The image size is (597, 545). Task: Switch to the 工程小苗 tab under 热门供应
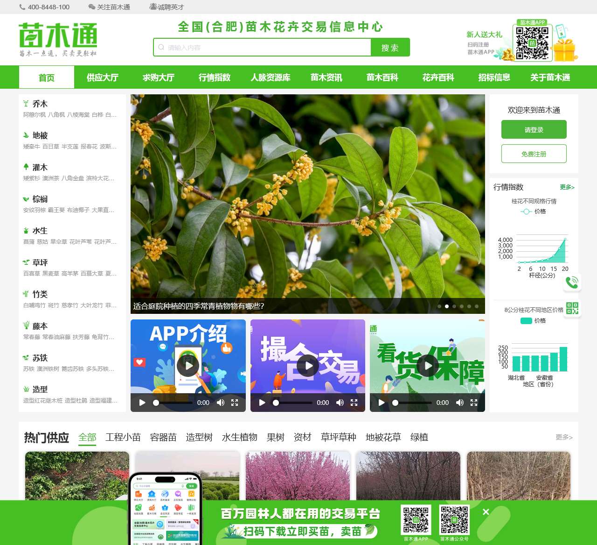(123, 437)
